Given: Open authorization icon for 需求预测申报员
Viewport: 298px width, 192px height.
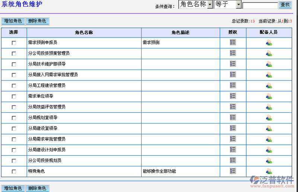Looking at the screenshot, I should click(x=233, y=42).
